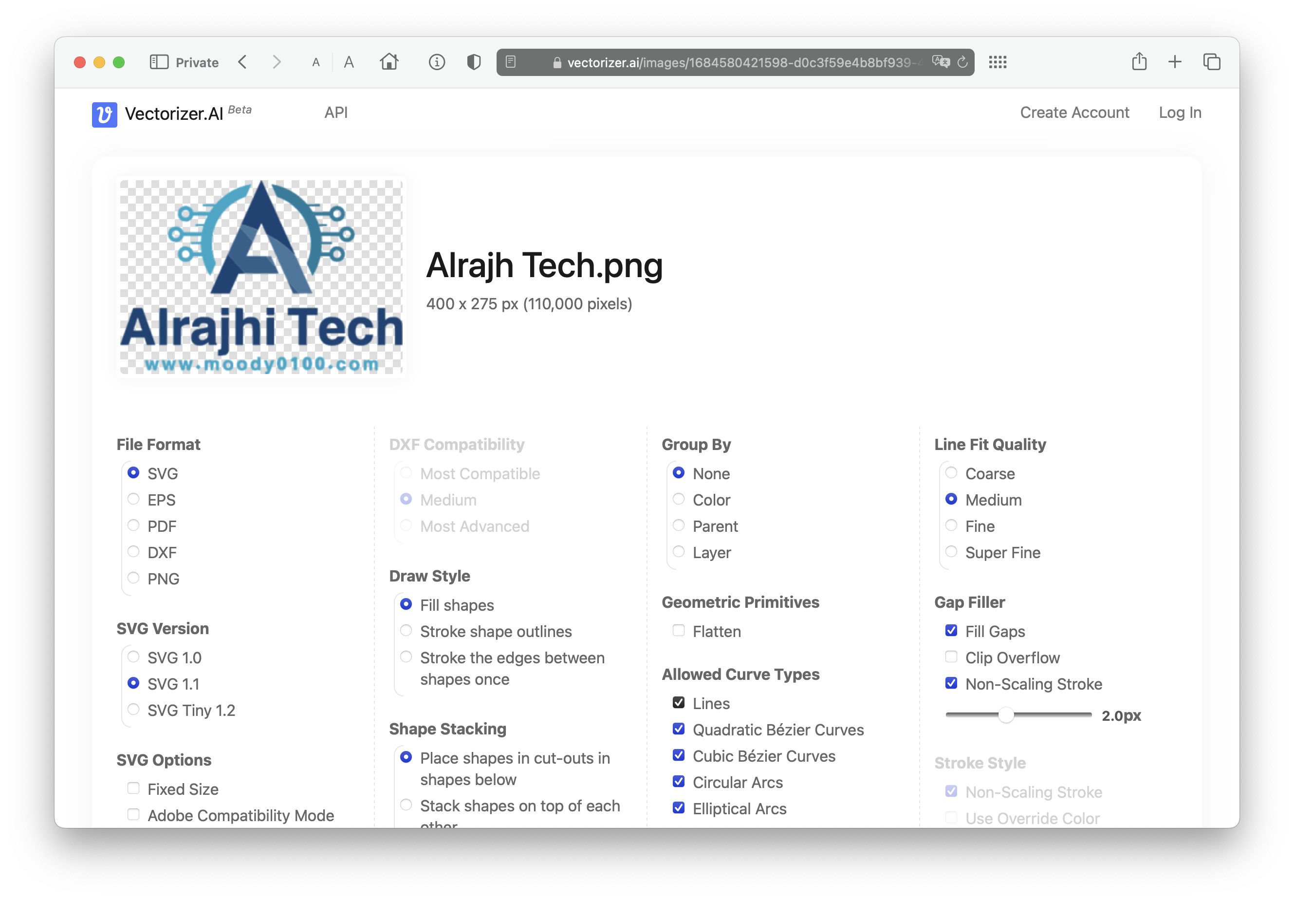Viewport: 1294px width, 900px height.
Task: Click the browser forward arrow
Action: click(276, 62)
